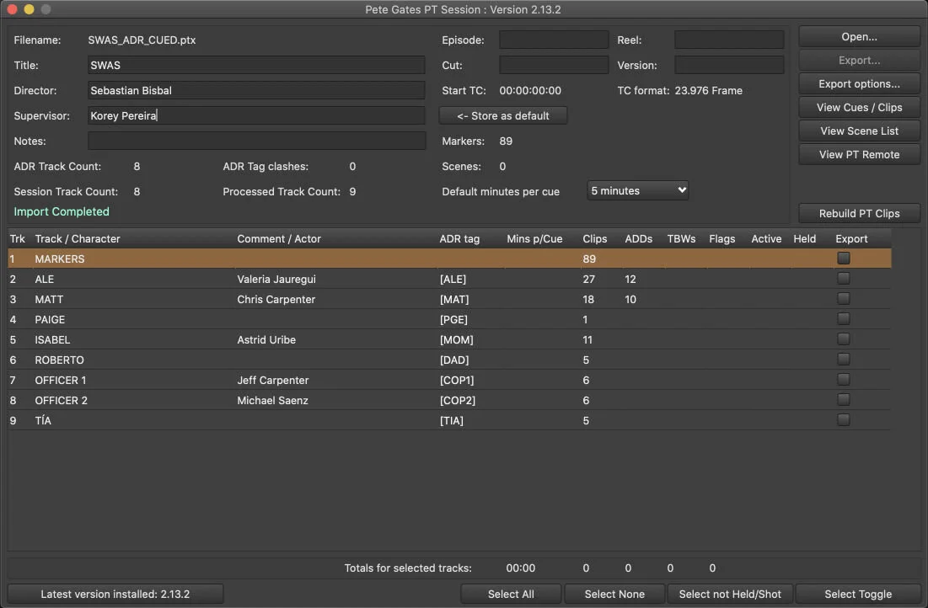
Task: Click Rebuild PT Clips
Action: pos(859,214)
